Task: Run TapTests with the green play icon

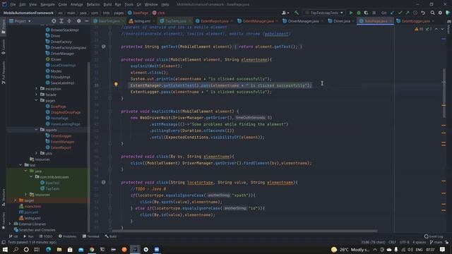Action: [351, 13]
